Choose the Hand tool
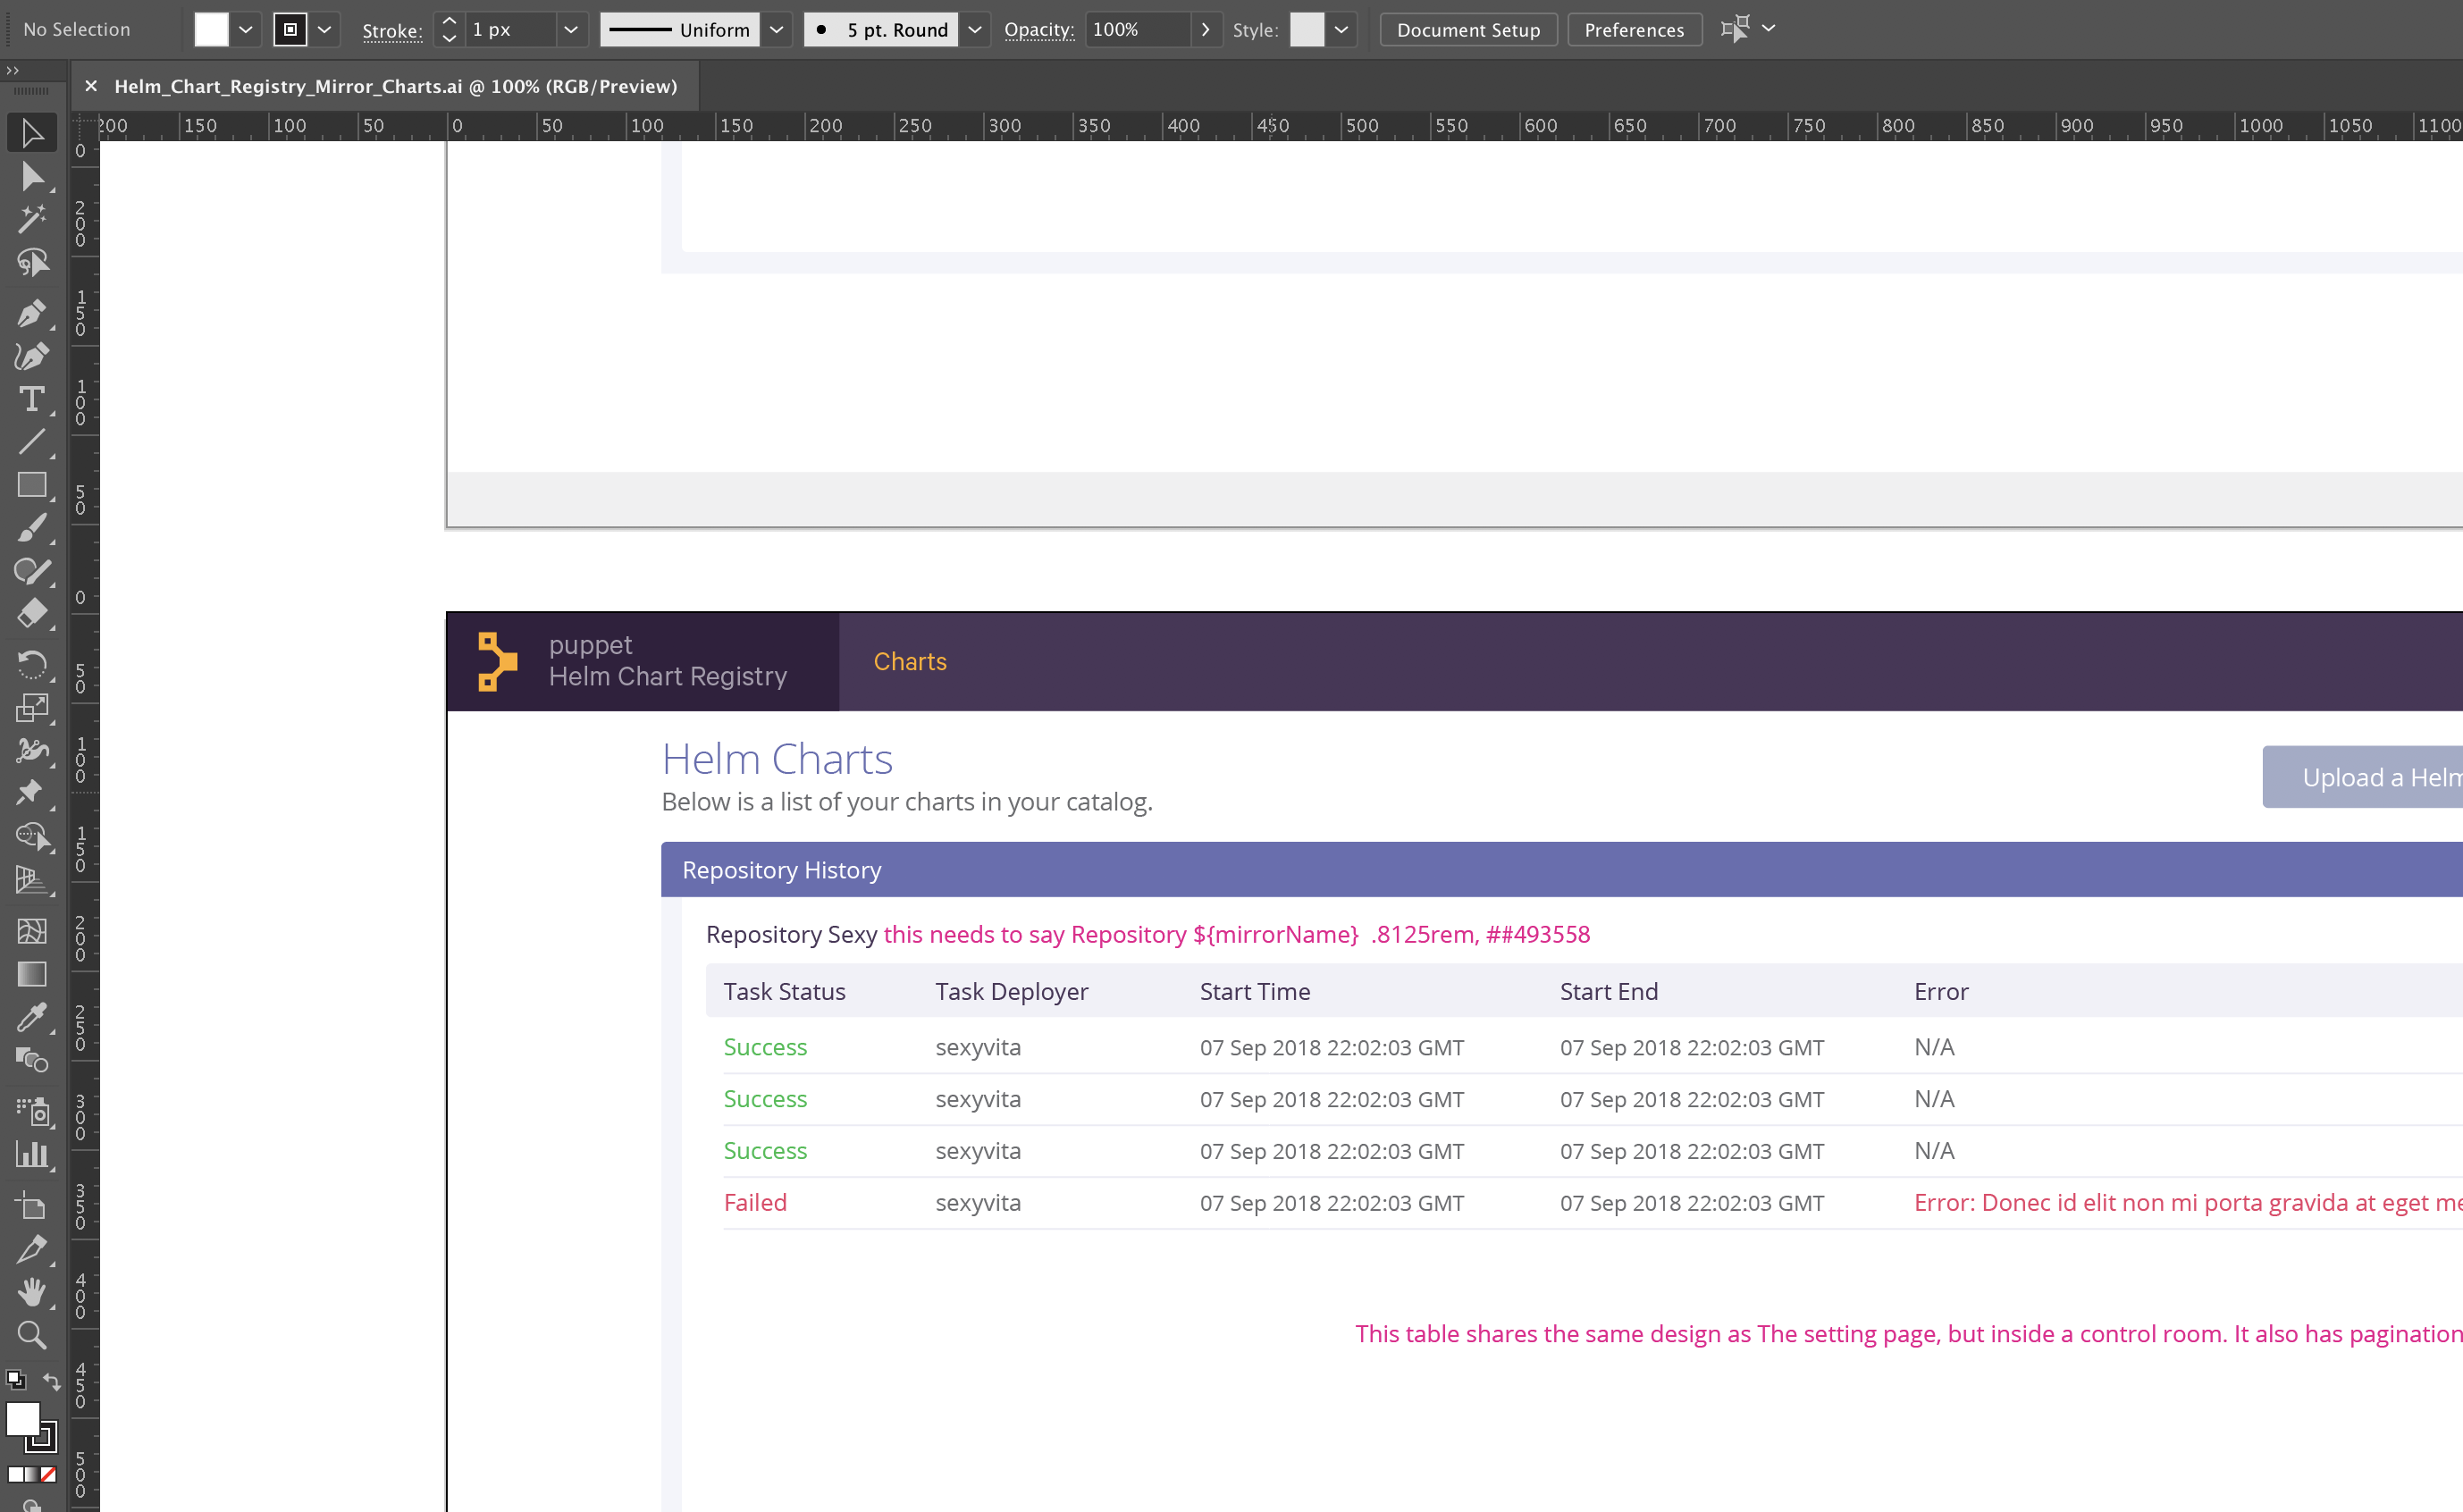The width and height of the screenshot is (2463, 1512). coord(33,1291)
